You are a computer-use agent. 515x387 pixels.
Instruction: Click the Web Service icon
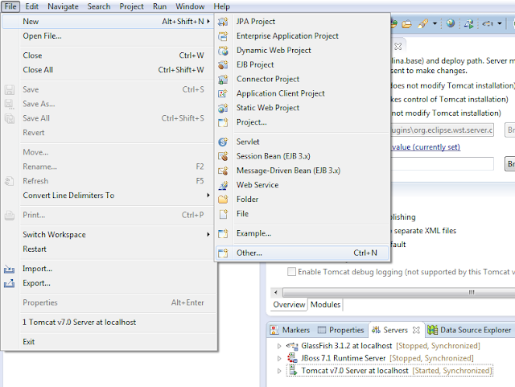pyautogui.click(x=223, y=185)
